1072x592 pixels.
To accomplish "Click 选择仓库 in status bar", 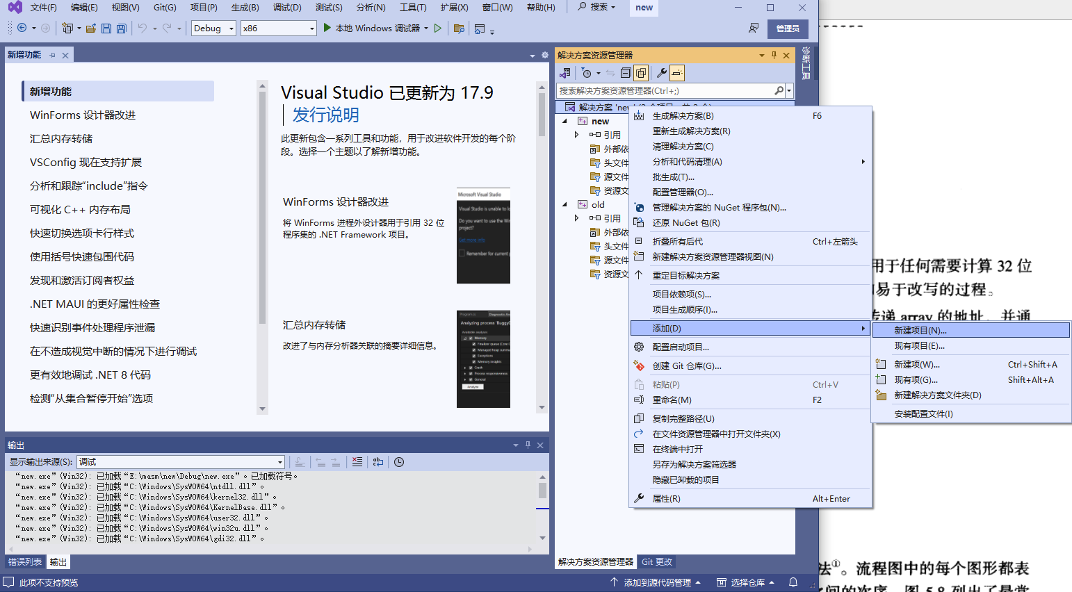I will pyautogui.click(x=746, y=582).
